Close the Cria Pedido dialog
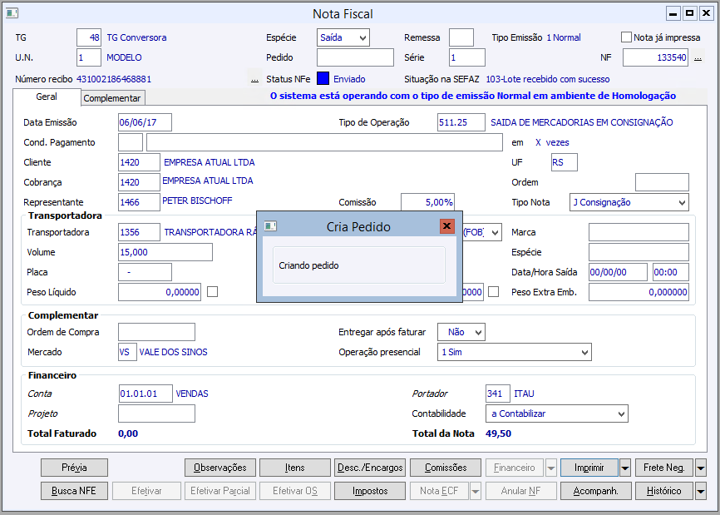720x515 pixels. (x=446, y=226)
